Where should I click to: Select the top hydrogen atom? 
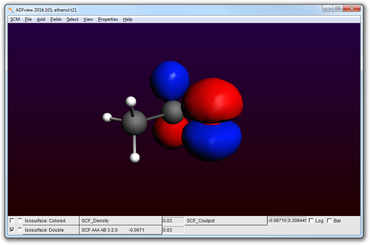click(131, 101)
